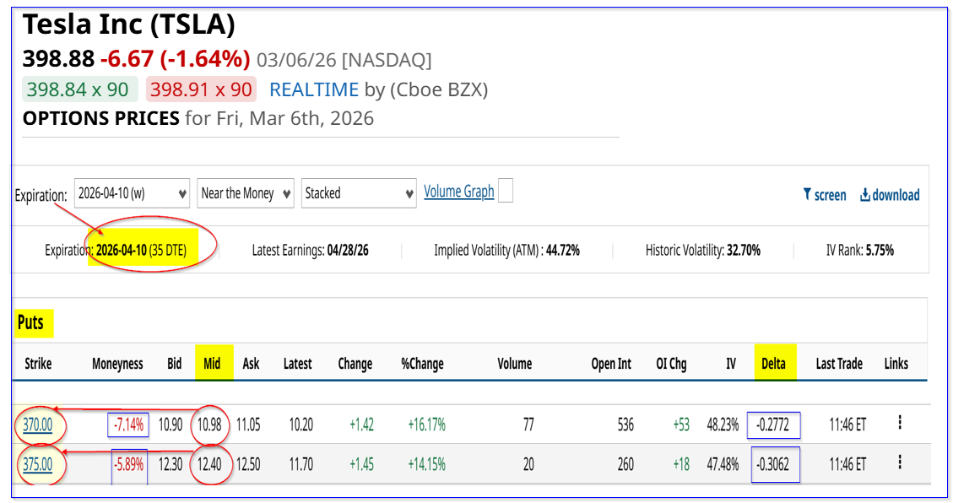Click the screen filter funnel icon
The image size is (953, 503).
[807, 195]
